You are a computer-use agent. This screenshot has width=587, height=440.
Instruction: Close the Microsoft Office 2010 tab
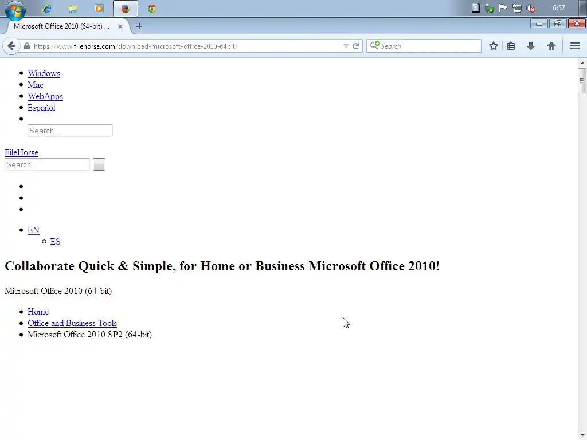click(x=120, y=26)
